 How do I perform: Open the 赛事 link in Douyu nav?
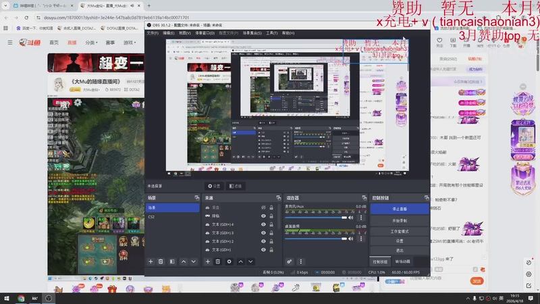coord(110,43)
